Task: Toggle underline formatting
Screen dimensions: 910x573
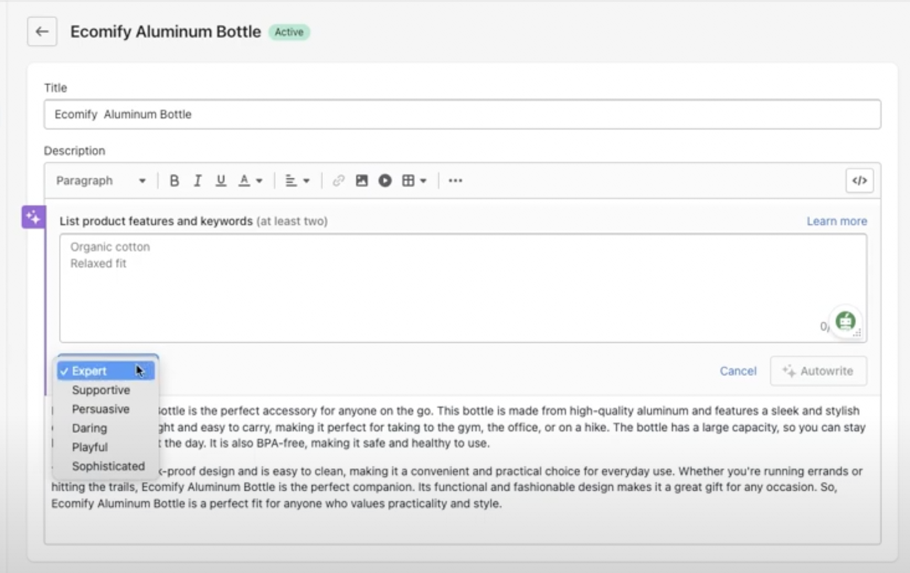Action: (221, 181)
